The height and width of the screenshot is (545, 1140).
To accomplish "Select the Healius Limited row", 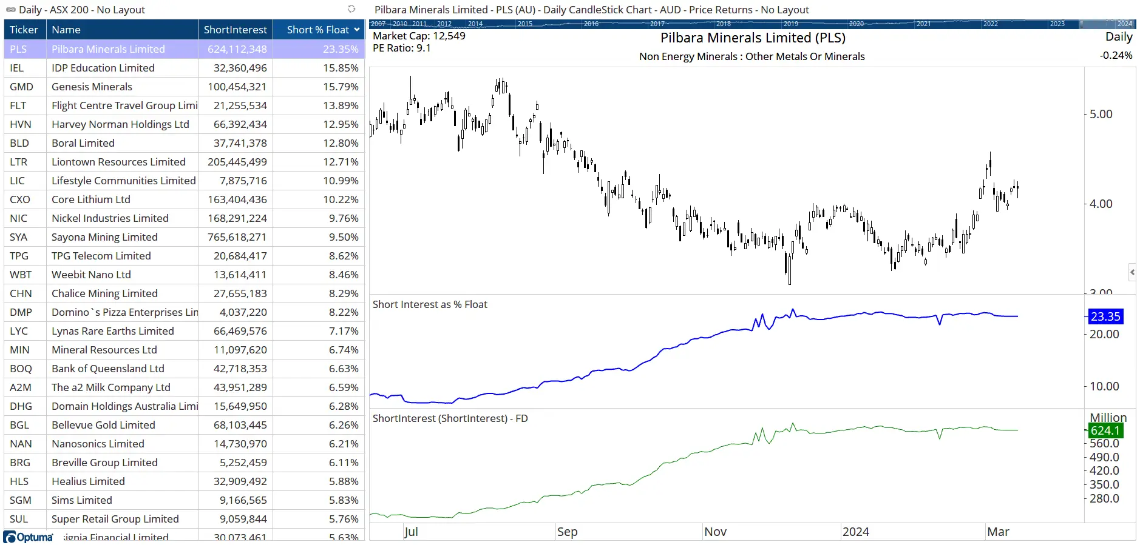I will [184, 481].
